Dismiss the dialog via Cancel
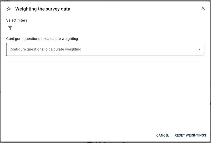Image resolution: width=211 pixels, height=143 pixels. coord(163,135)
